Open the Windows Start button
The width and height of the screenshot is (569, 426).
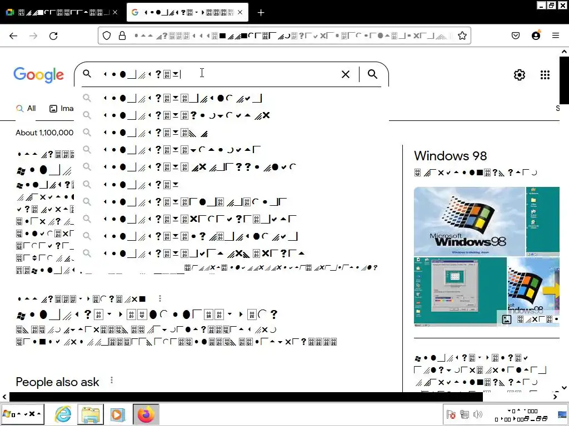pyautogui.click(x=22, y=414)
